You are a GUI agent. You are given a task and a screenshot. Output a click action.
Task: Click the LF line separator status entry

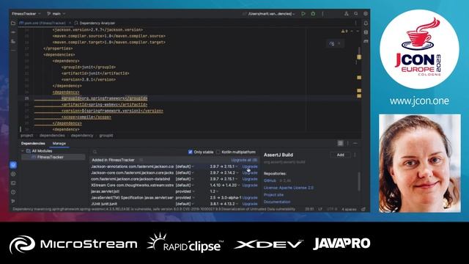tap(320, 209)
